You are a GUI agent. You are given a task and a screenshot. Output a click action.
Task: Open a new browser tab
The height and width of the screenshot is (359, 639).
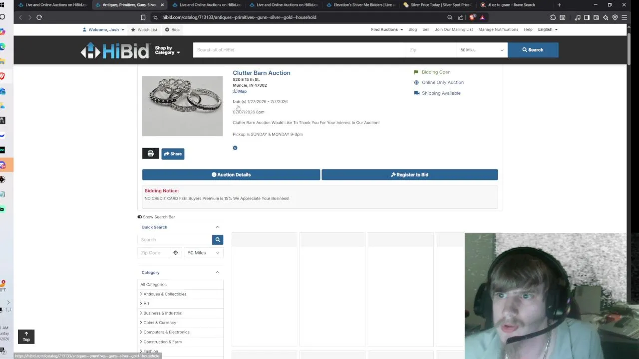(559, 5)
